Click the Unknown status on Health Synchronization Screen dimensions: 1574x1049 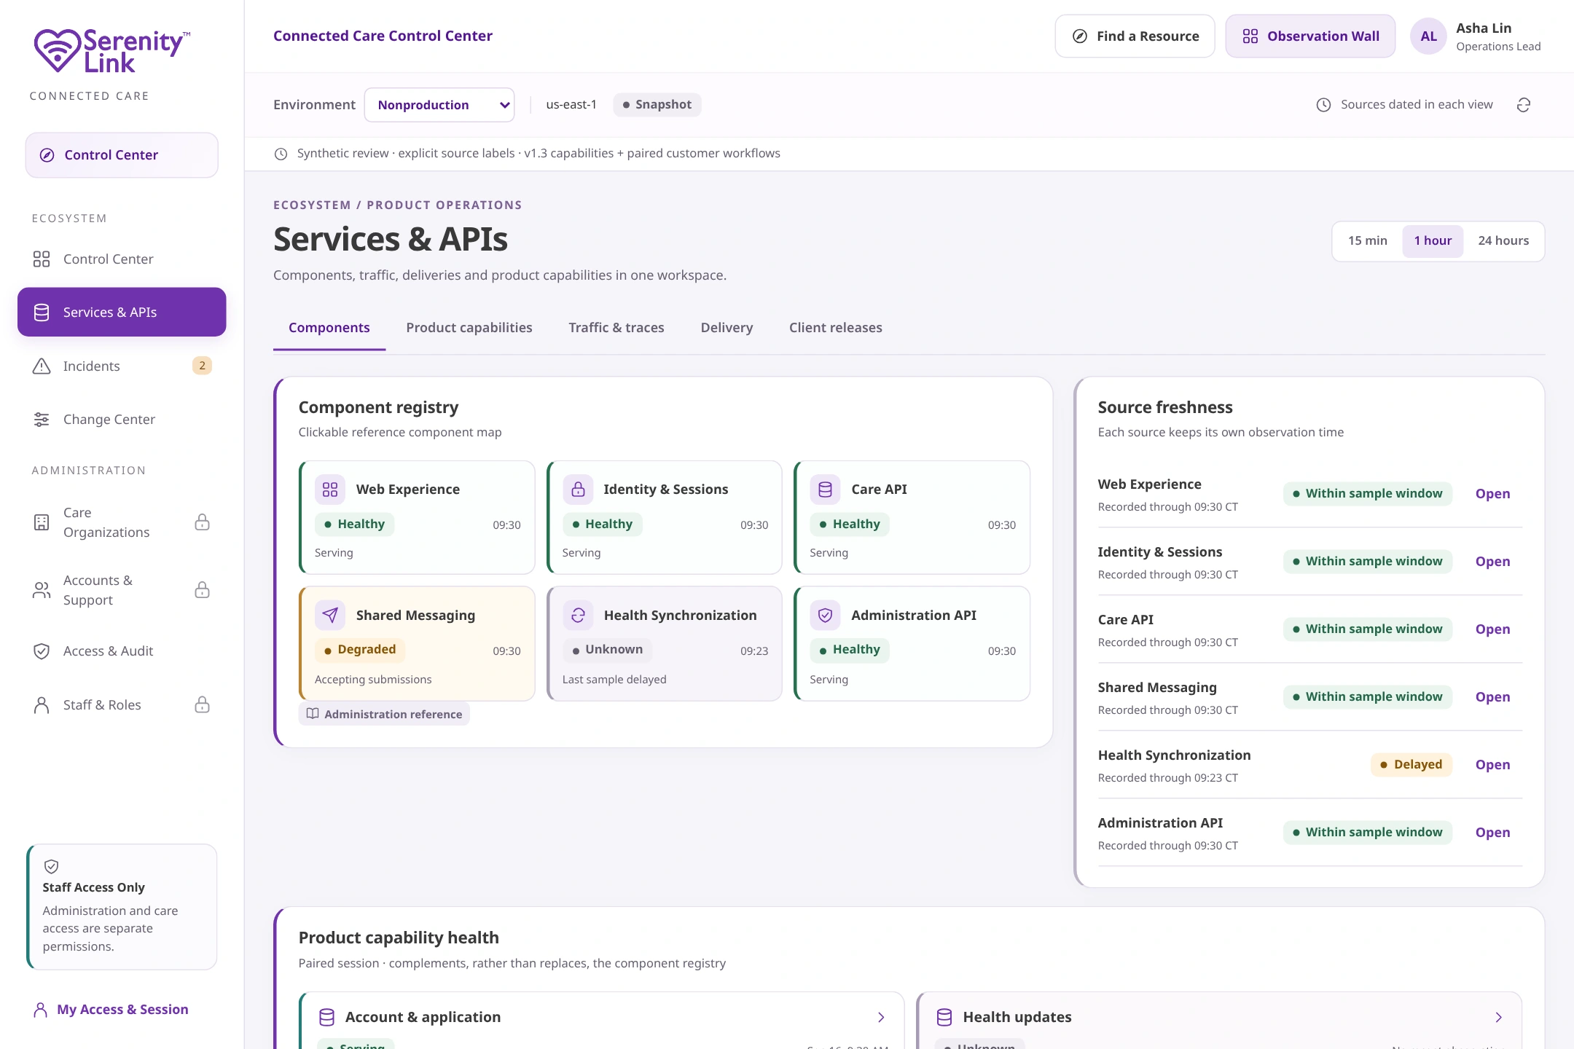coord(607,650)
